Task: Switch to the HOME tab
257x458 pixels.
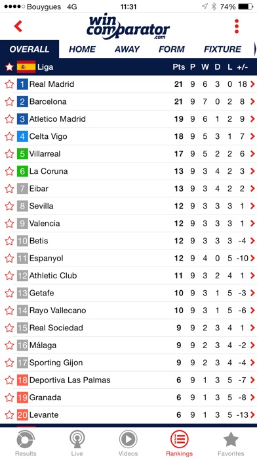Action: pos(82,49)
